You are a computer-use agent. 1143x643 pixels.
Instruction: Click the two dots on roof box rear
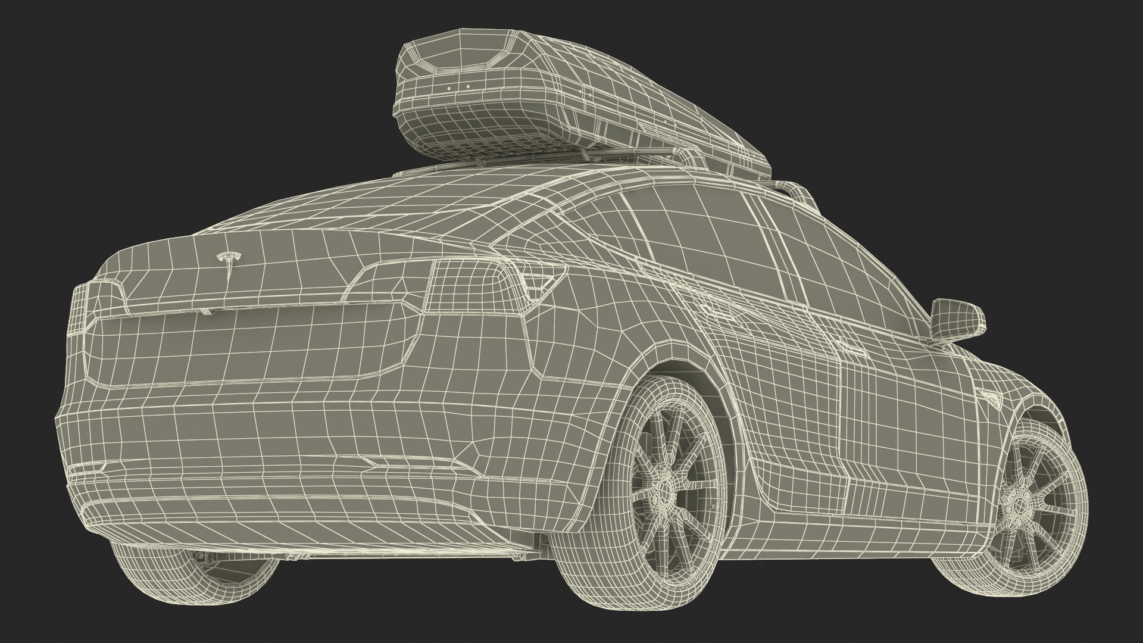[458, 88]
